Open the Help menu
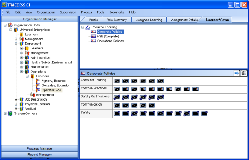This screenshot has height=160, width=249. 132,12
